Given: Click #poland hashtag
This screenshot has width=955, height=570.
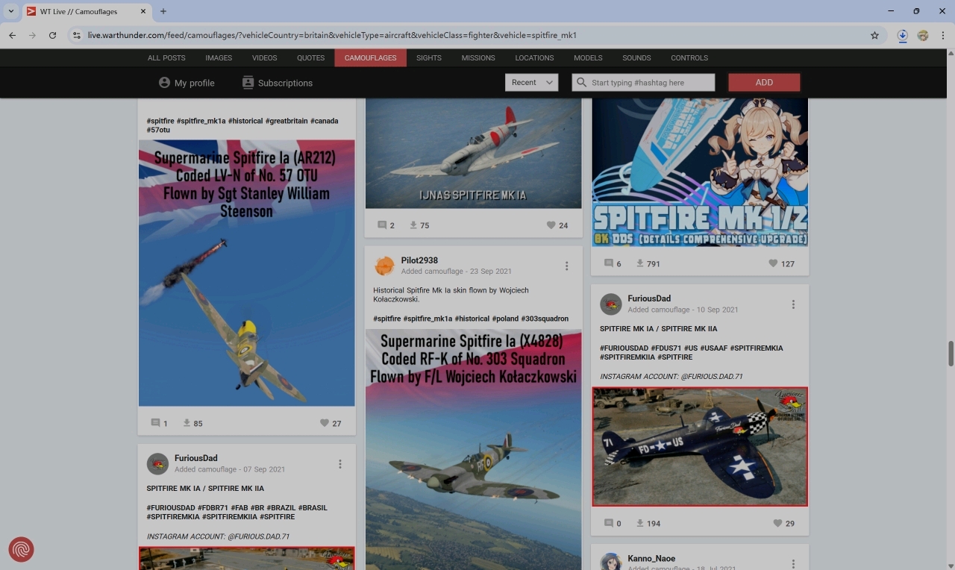Looking at the screenshot, I should coord(504,319).
